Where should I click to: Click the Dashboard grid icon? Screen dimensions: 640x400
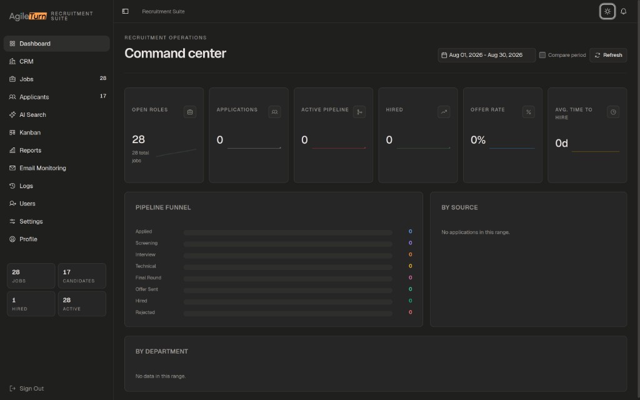coord(12,44)
